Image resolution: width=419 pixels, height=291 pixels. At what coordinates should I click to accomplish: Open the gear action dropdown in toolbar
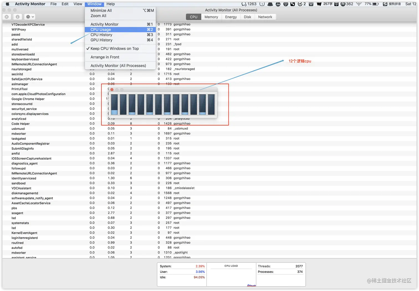click(x=30, y=17)
